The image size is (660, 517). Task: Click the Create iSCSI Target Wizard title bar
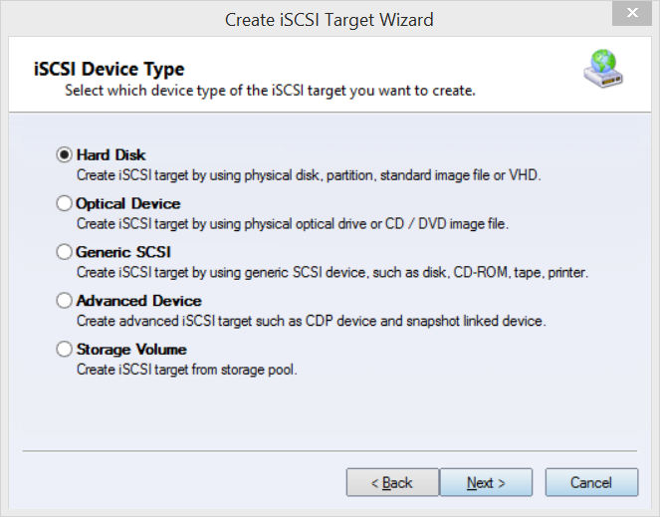[x=329, y=20]
